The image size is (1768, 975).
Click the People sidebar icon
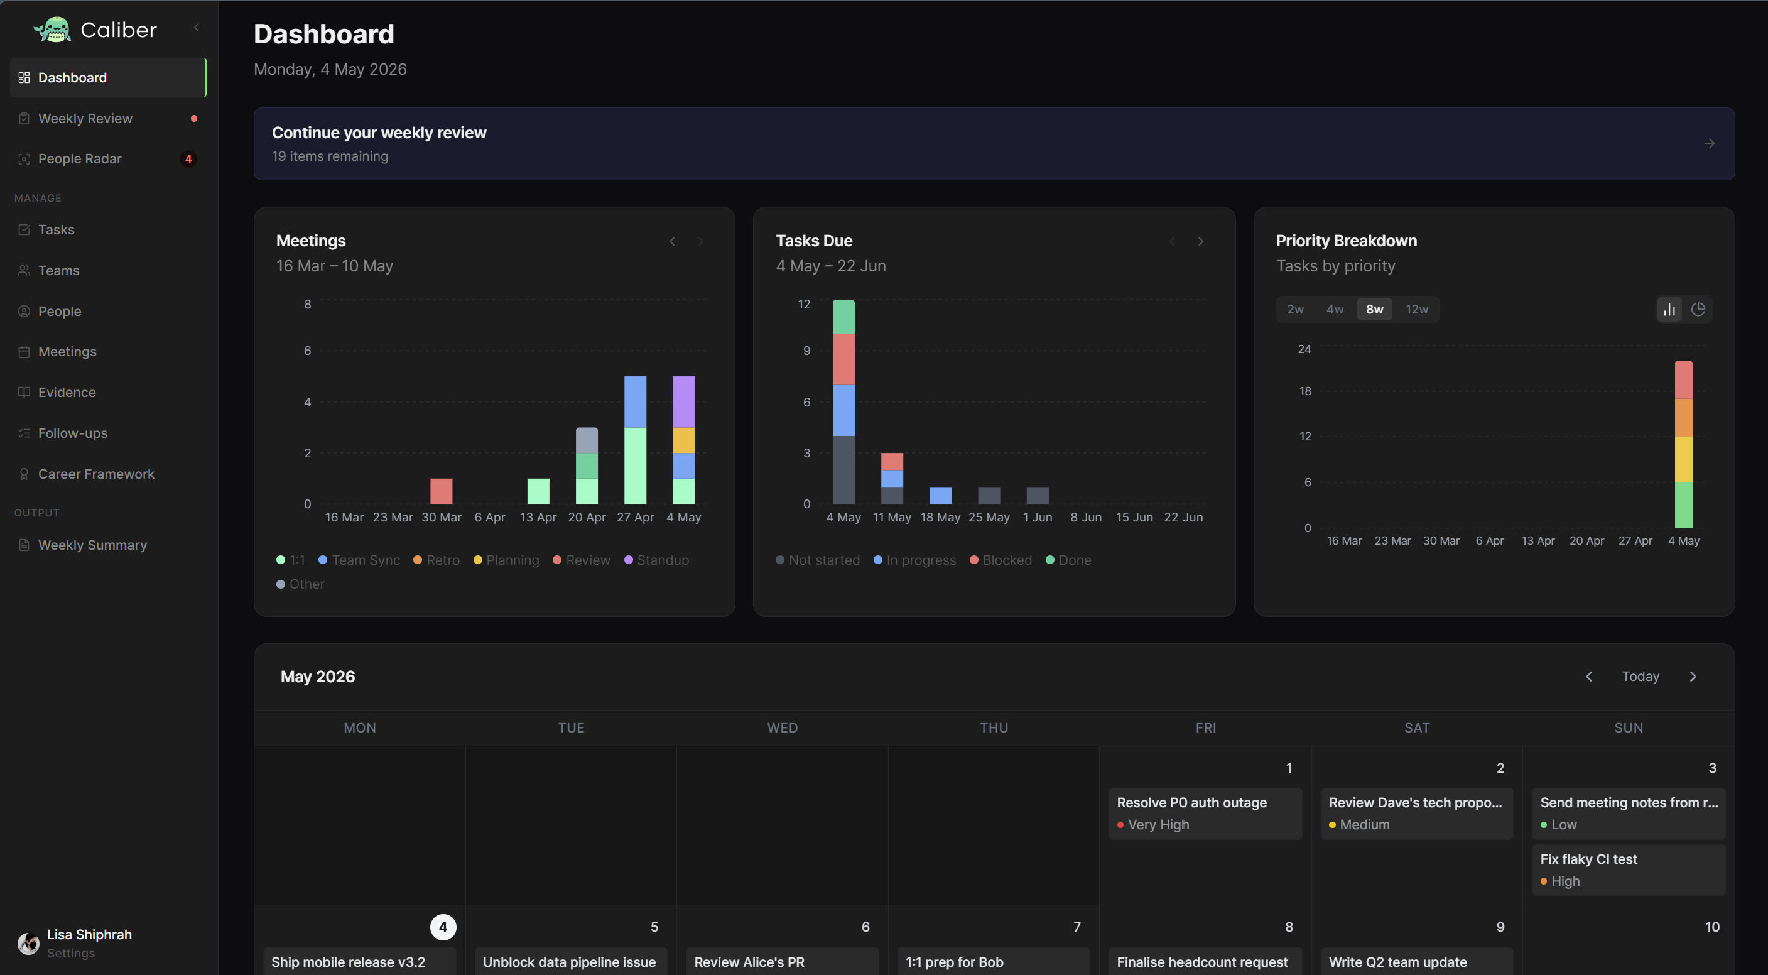click(24, 311)
